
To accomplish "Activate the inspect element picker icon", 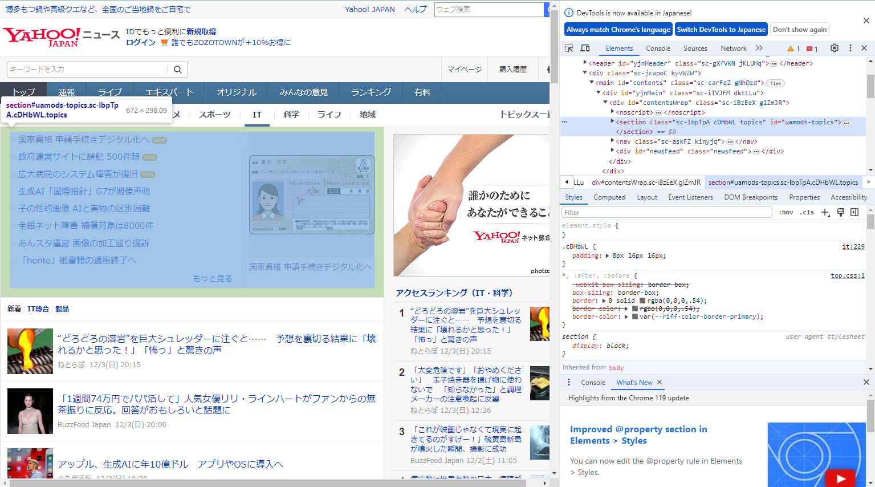I will [569, 48].
